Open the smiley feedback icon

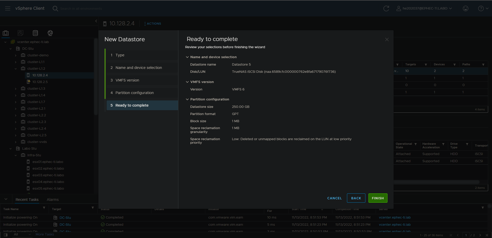(466, 8)
